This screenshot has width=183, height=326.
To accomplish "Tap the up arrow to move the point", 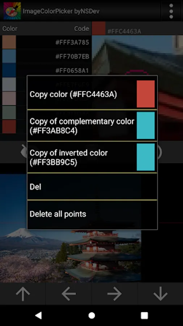I will [23, 293].
